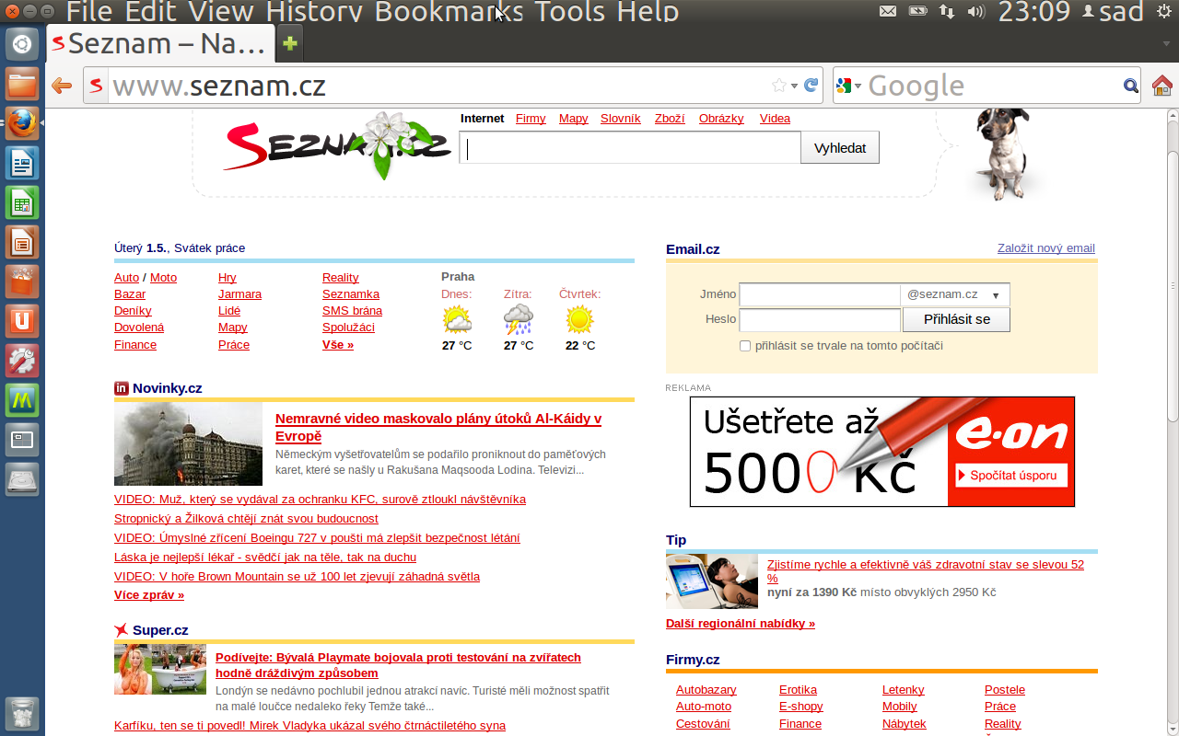1179x736 pixels.
Task: Open the @seznam.cz domain dropdown
Action: (x=955, y=294)
